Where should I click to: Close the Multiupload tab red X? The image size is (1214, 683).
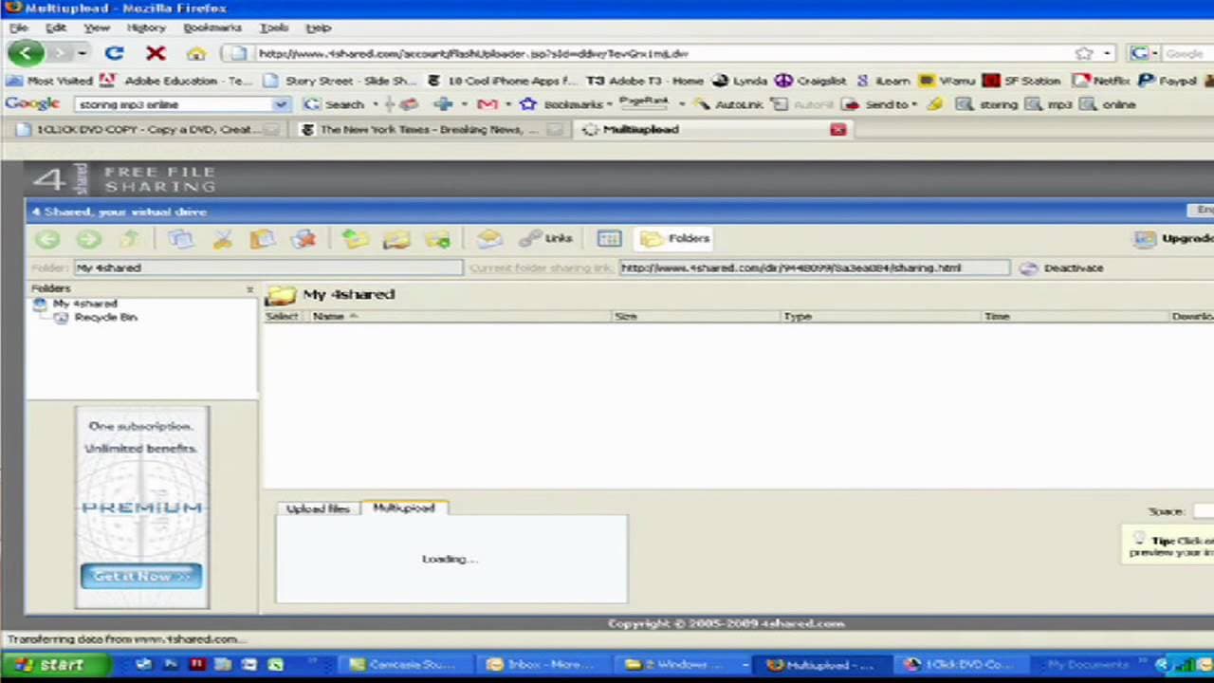tap(838, 130)
